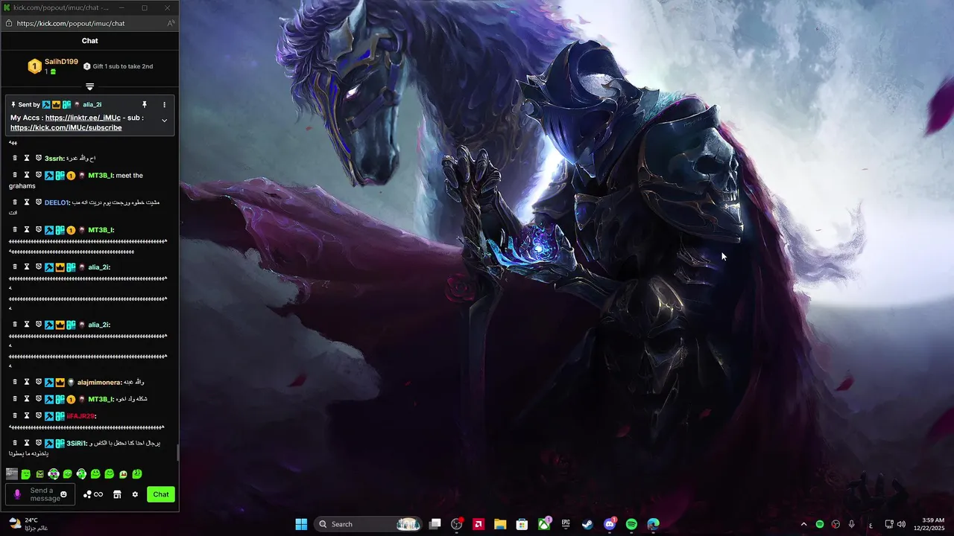Open Discord from taskbar
Screen dimensions: 954x536
pos(610,524)
